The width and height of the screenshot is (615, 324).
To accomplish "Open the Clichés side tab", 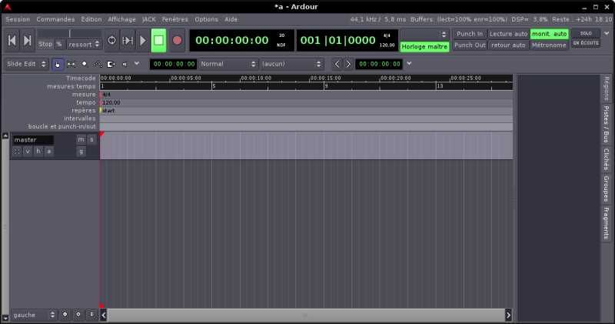I will [607, 159].
